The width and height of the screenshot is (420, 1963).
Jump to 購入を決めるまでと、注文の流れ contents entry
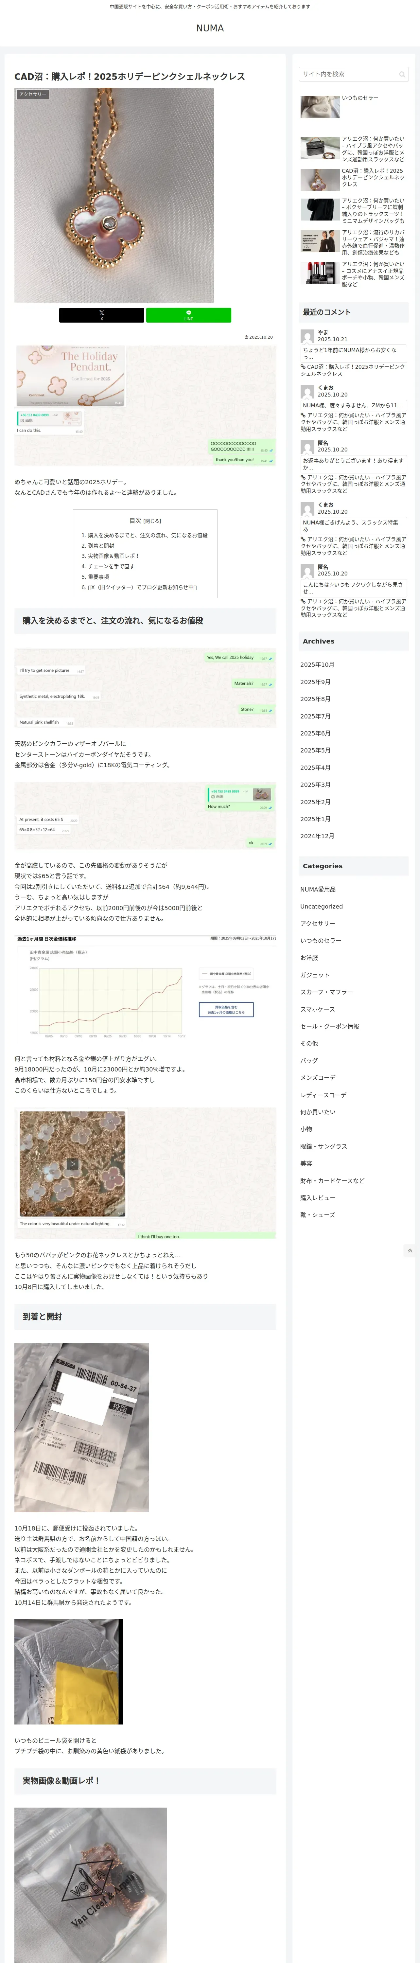point(147,535)
